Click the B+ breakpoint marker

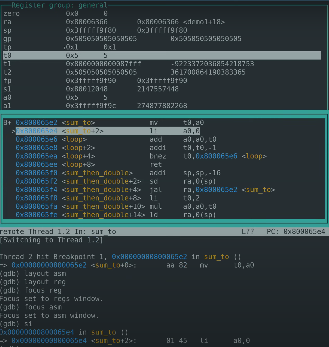pos(7,123)
